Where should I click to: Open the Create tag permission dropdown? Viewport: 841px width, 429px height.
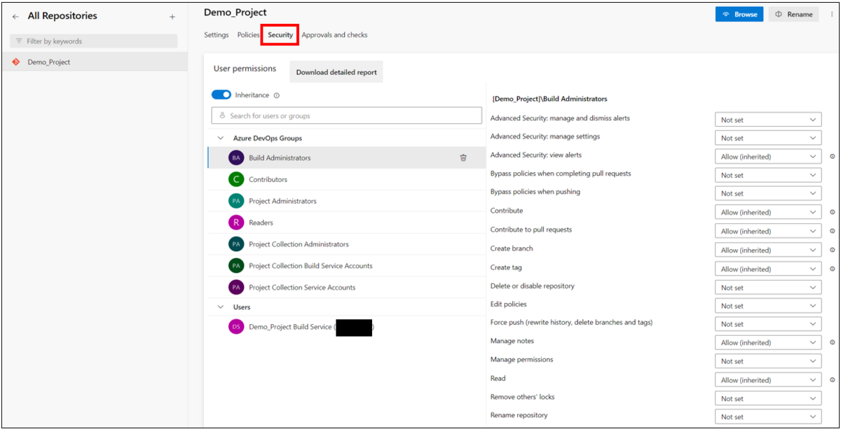click(768, 269)
